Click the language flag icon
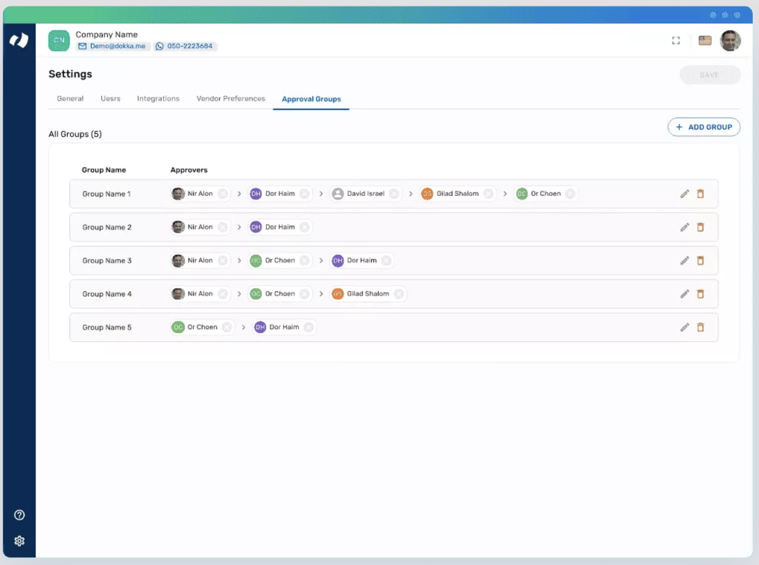This screenshot has width=759, height=565. 705,41
